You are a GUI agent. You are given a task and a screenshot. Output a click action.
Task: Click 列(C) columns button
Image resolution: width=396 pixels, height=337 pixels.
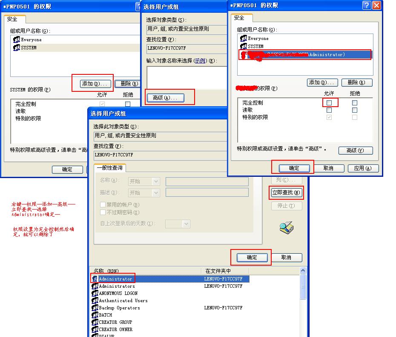[287, 180]
